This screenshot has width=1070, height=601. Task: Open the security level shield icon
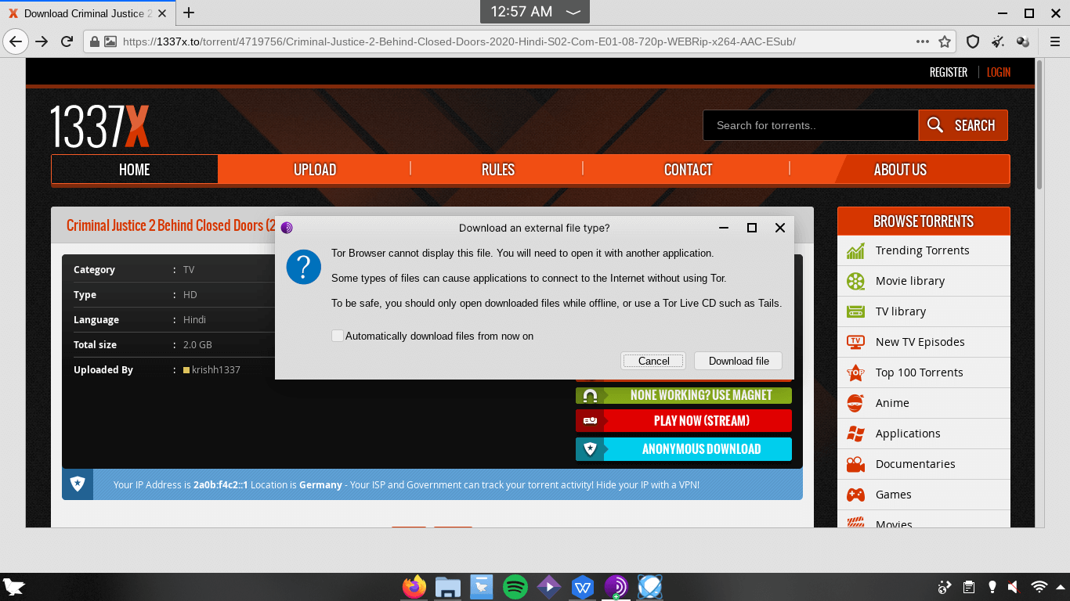click(973, 41)
